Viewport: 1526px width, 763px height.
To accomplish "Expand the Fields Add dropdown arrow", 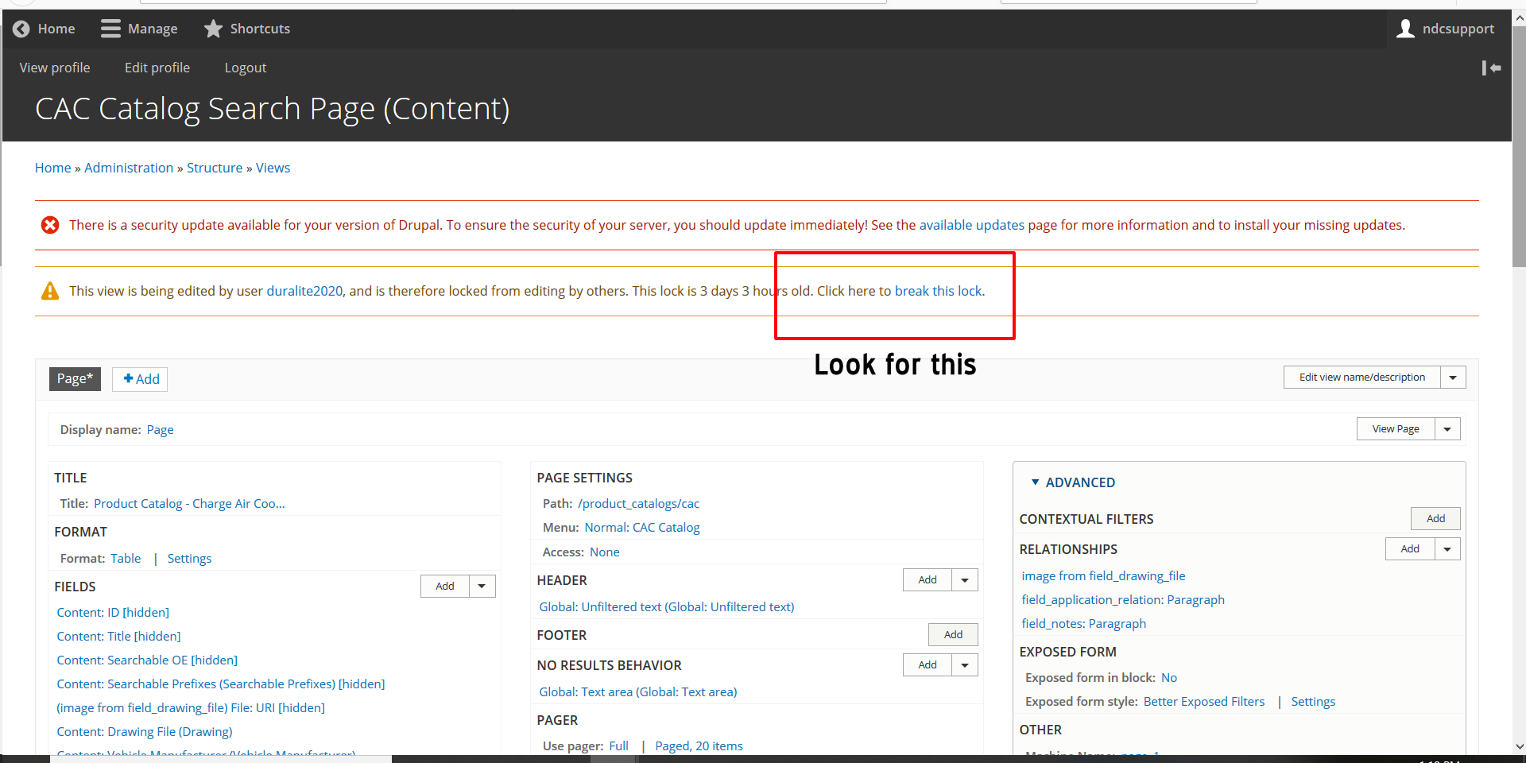I will click(x=482, y=587).
